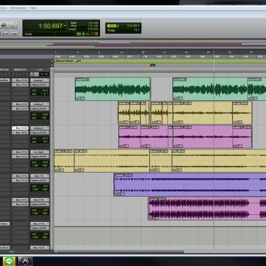
Task: Open the Nudge value dropdown arrow
Action: [139, 30]
